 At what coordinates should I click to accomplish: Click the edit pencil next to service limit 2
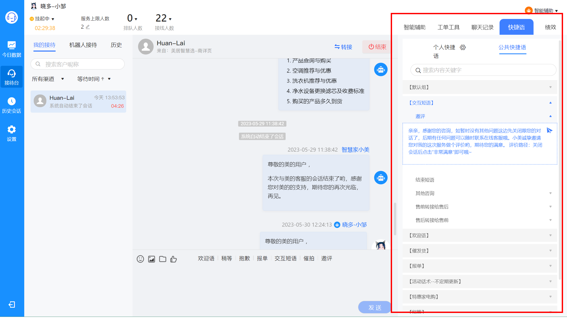point(88,27)
